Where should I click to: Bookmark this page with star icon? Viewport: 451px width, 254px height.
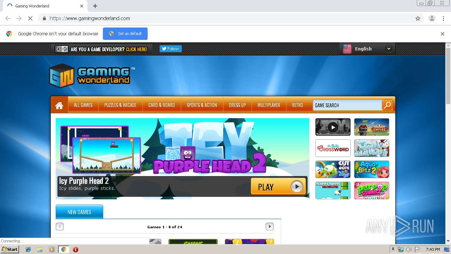tap(418, 18)
